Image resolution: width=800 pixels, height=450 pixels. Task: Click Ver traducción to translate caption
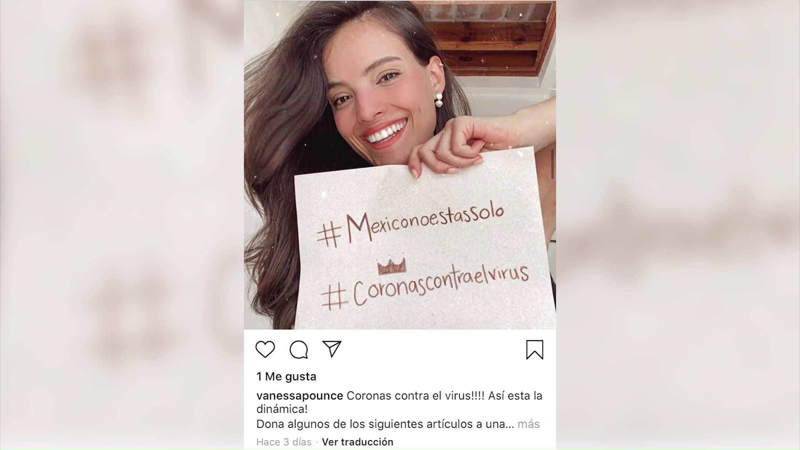(357, 442)
